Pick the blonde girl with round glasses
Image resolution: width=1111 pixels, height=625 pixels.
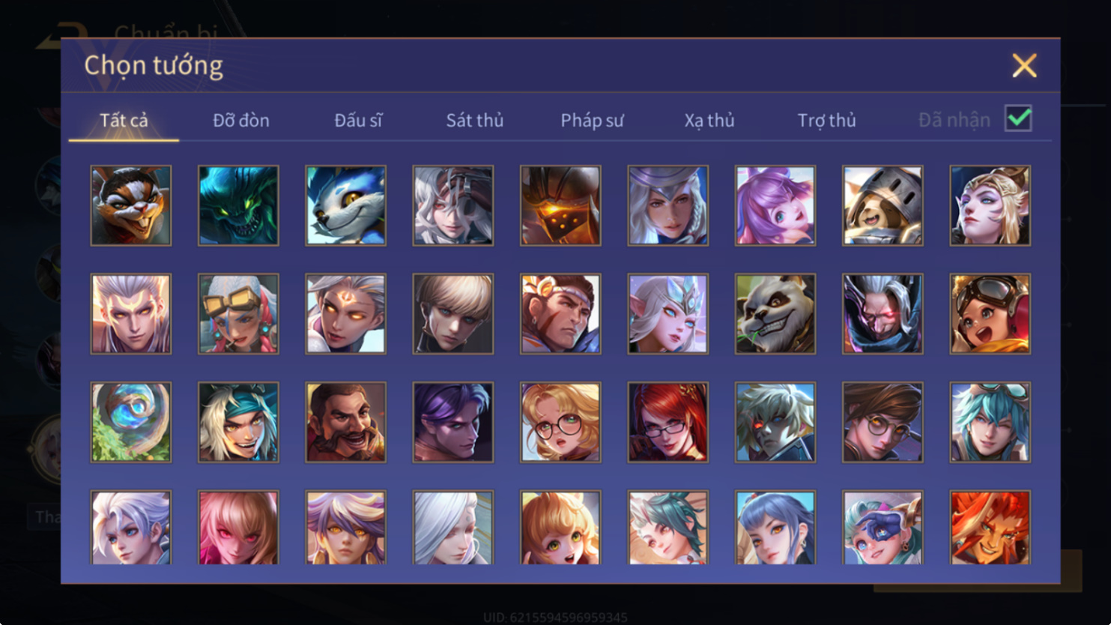(x=560, y=422)
